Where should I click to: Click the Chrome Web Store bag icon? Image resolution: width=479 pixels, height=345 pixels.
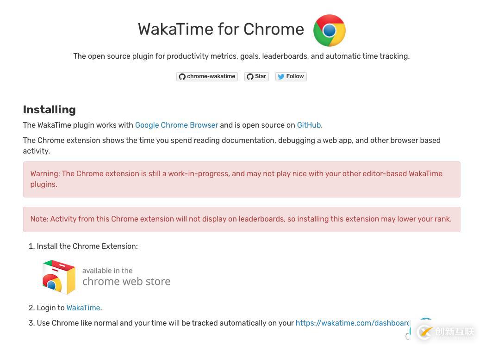click(59, 277)
